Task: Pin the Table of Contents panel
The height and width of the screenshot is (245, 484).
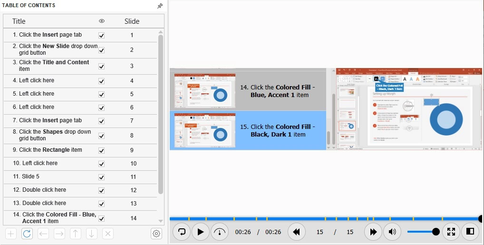Action: (x=160, y=6)
